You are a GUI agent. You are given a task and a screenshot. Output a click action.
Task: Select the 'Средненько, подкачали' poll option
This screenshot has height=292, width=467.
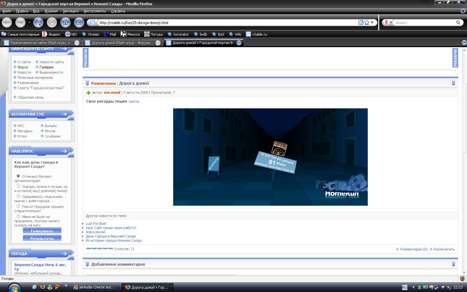[18, 196]
